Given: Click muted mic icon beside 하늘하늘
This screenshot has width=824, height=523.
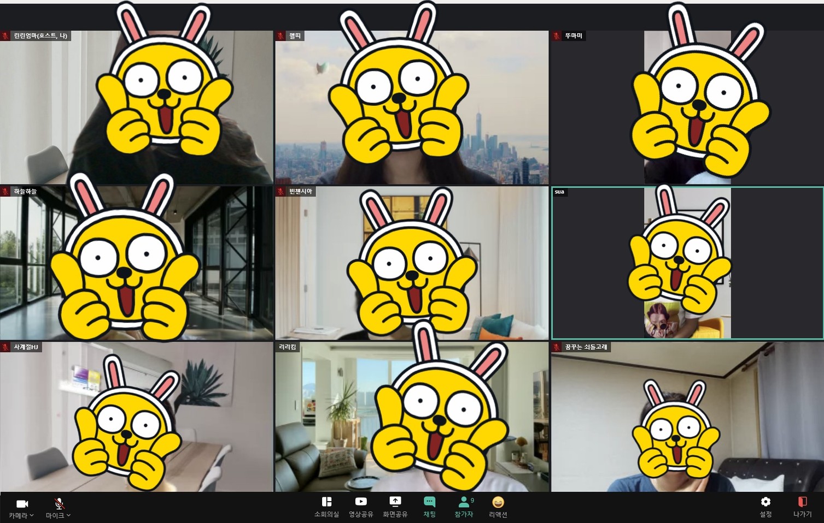Looking at the screenshot, I should tap(6, 192).
